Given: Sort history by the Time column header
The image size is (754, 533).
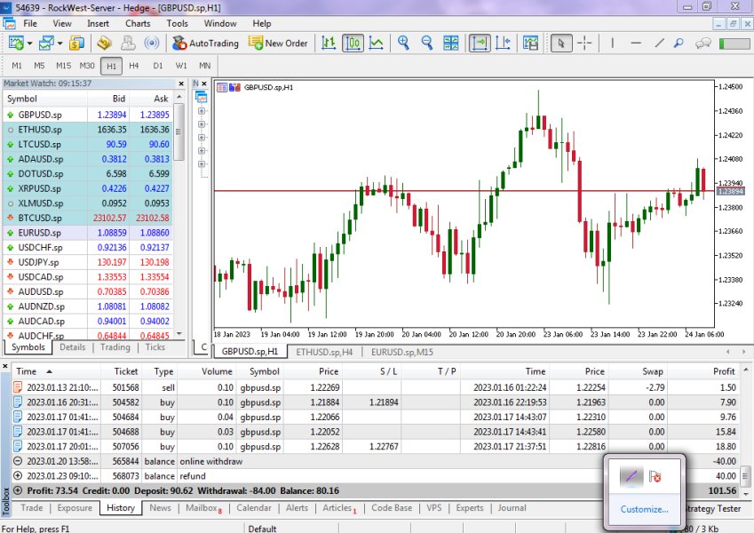Looking at the screenshot, I should point(56,371).
